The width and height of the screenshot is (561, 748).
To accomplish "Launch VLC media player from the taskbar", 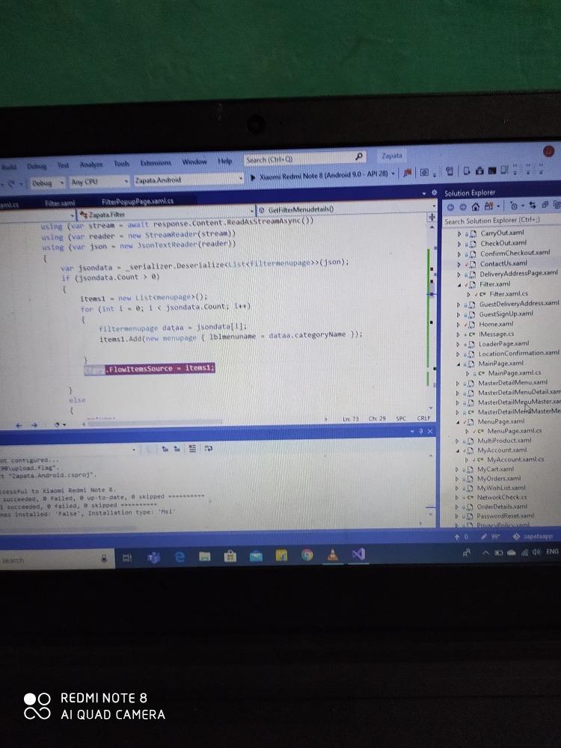I will 332,554.
